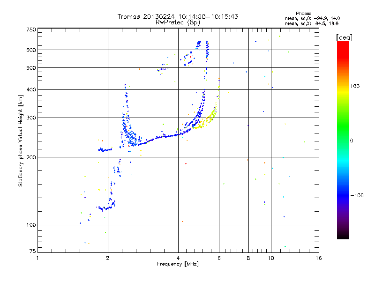This screenshot has width=375, height=281.
Task: Click the "mean, sd,X: 84.5, 19.8" statistic
Action: pyautogui.click(x=312, y=23)
